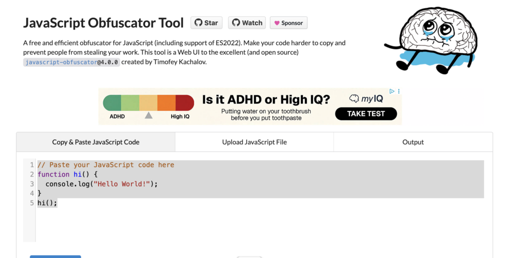
Task: Switch to Copy & Paste JavaScript Code tab
Action: coord(96,142)
